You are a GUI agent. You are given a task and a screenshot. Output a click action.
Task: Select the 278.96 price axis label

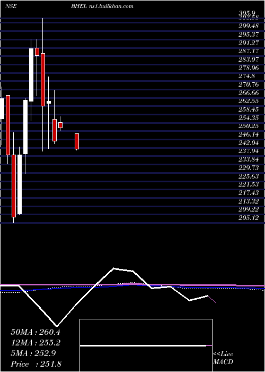(x=249, y=68)
